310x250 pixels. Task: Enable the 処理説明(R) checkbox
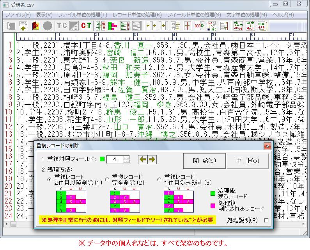point(266,220)
